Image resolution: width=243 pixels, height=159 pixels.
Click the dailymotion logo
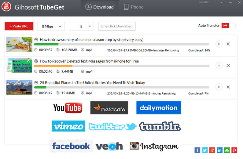[x=159, y=108]
